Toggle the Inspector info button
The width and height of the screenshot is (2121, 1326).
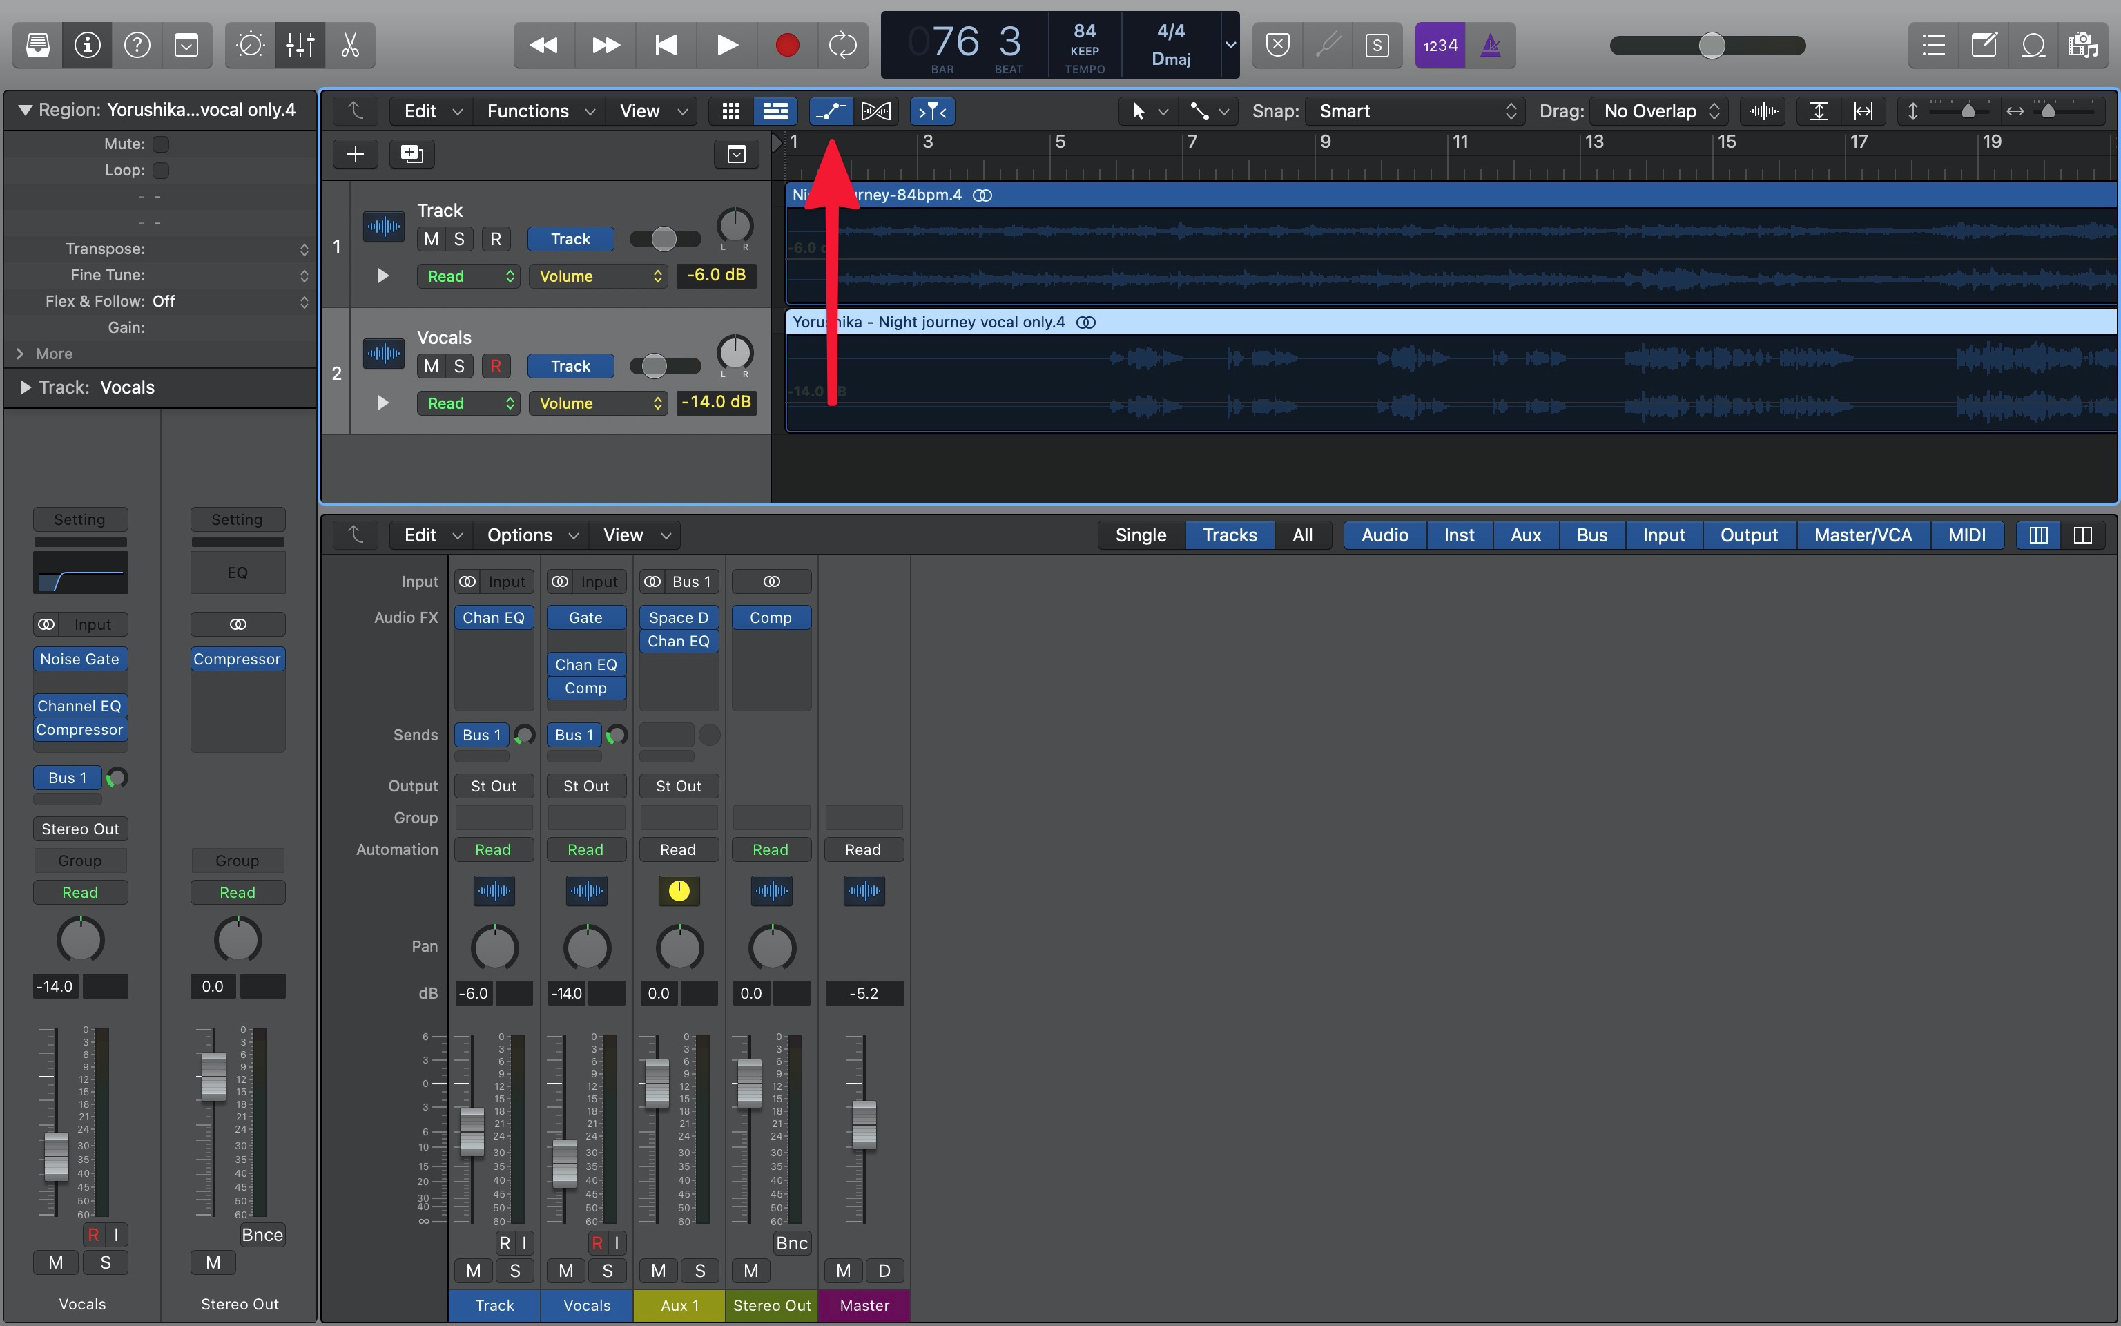(88, 45)
